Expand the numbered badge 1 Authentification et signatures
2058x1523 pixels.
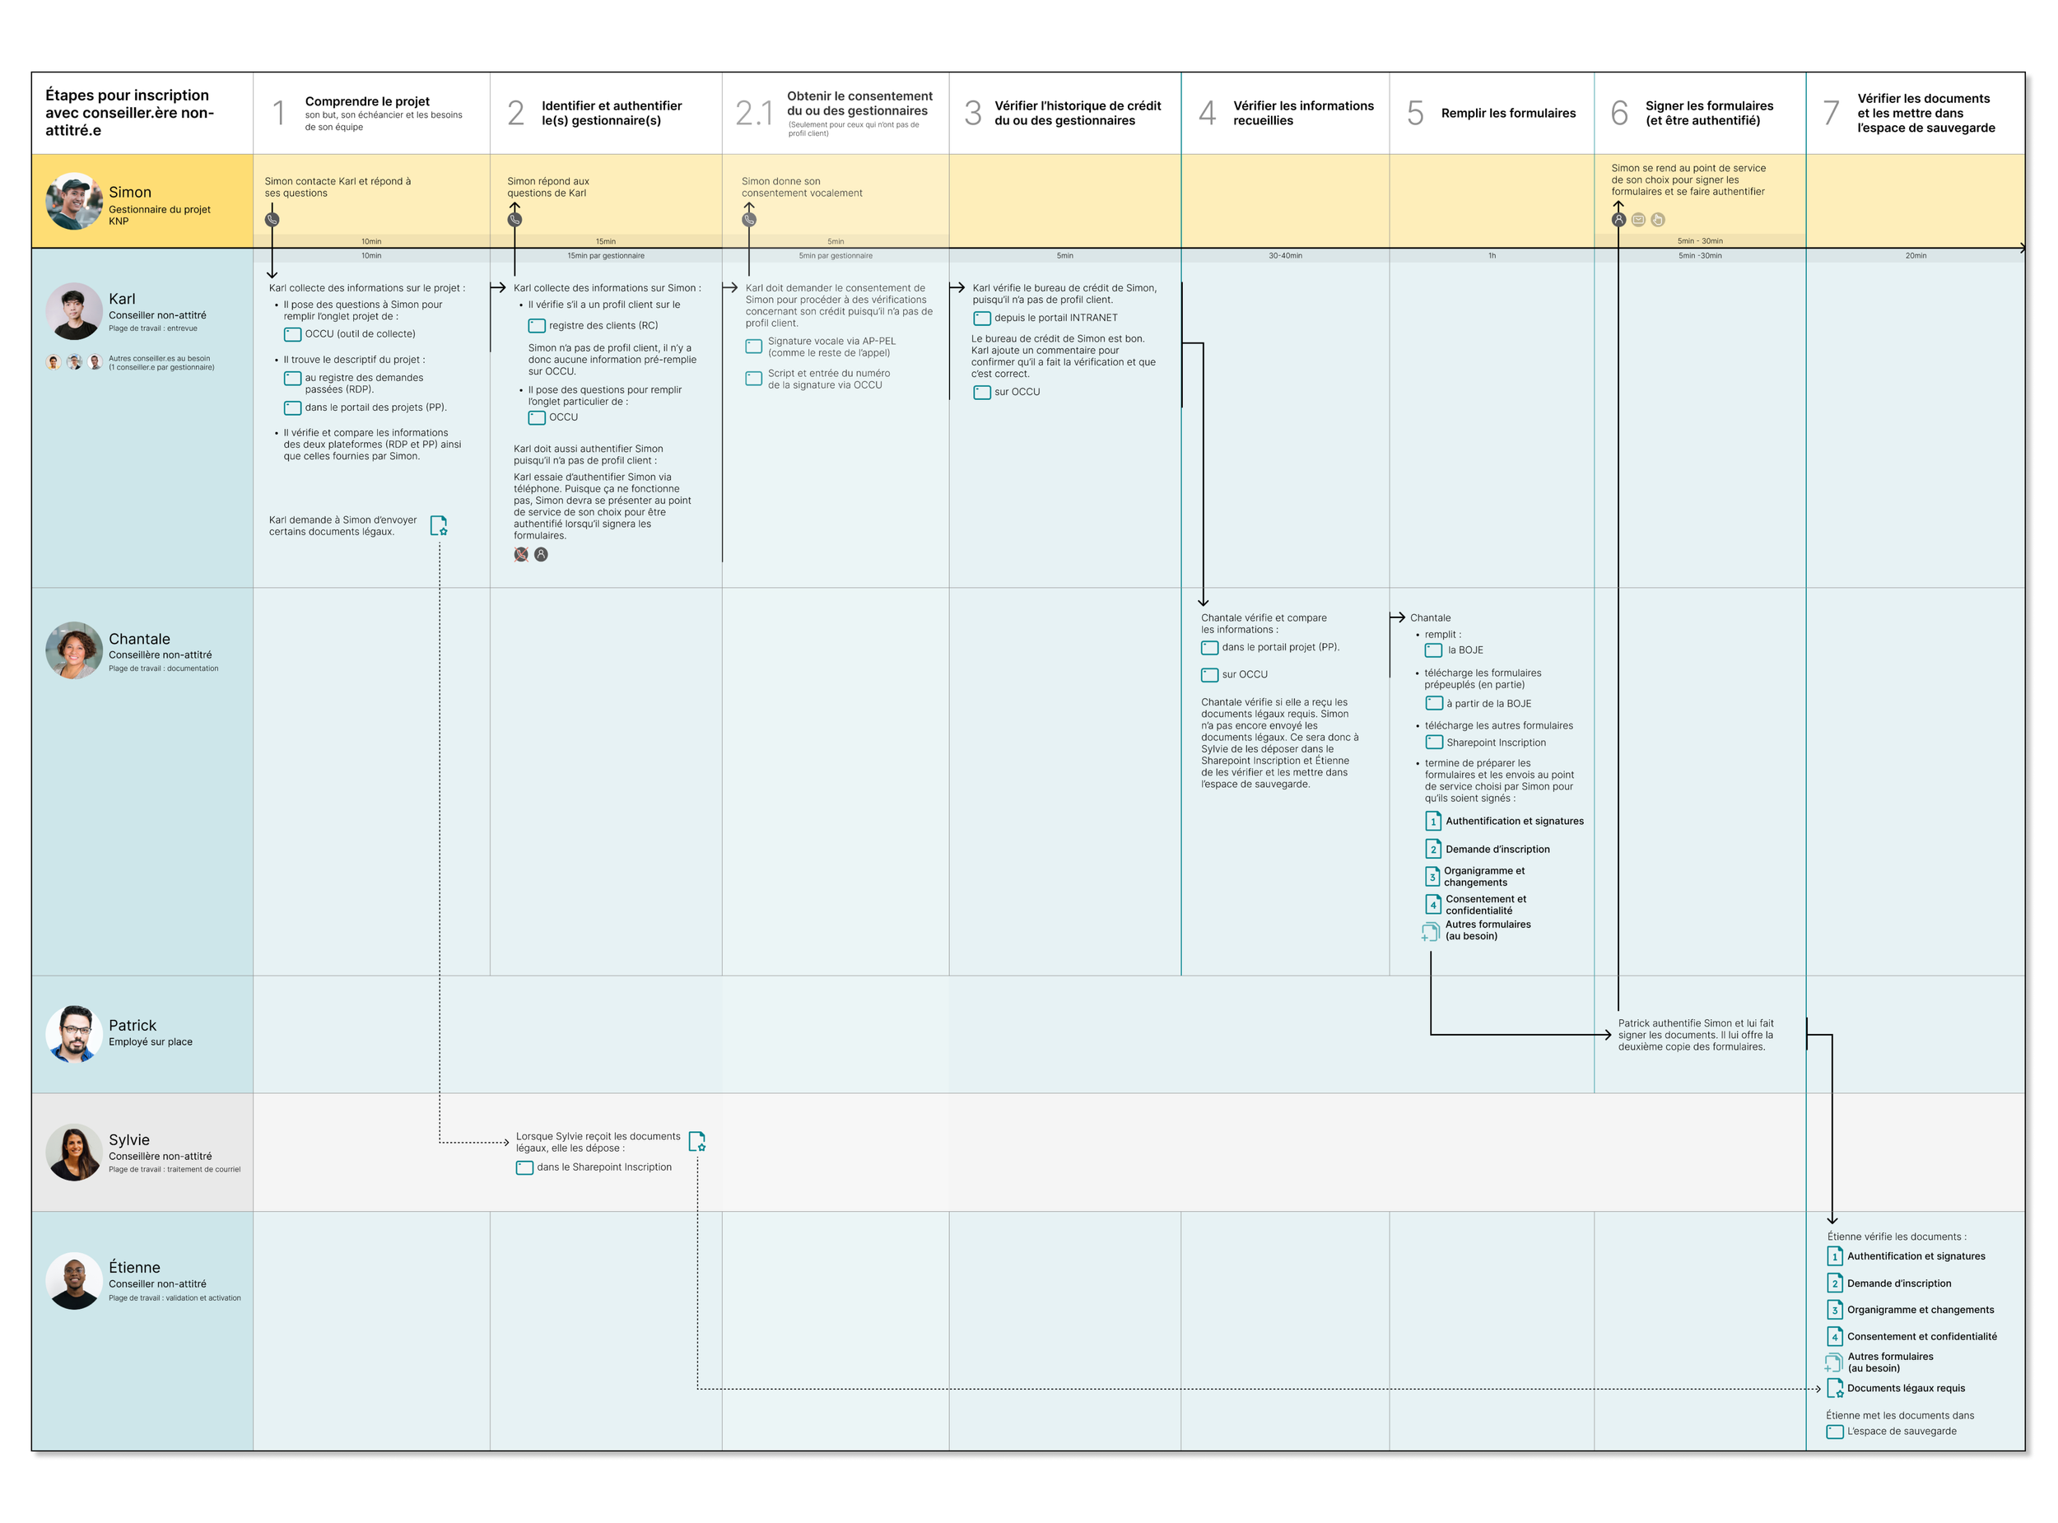[1432, 821]
